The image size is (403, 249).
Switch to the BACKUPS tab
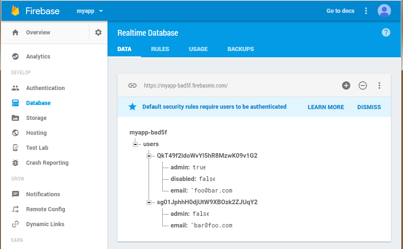point(241,49)
